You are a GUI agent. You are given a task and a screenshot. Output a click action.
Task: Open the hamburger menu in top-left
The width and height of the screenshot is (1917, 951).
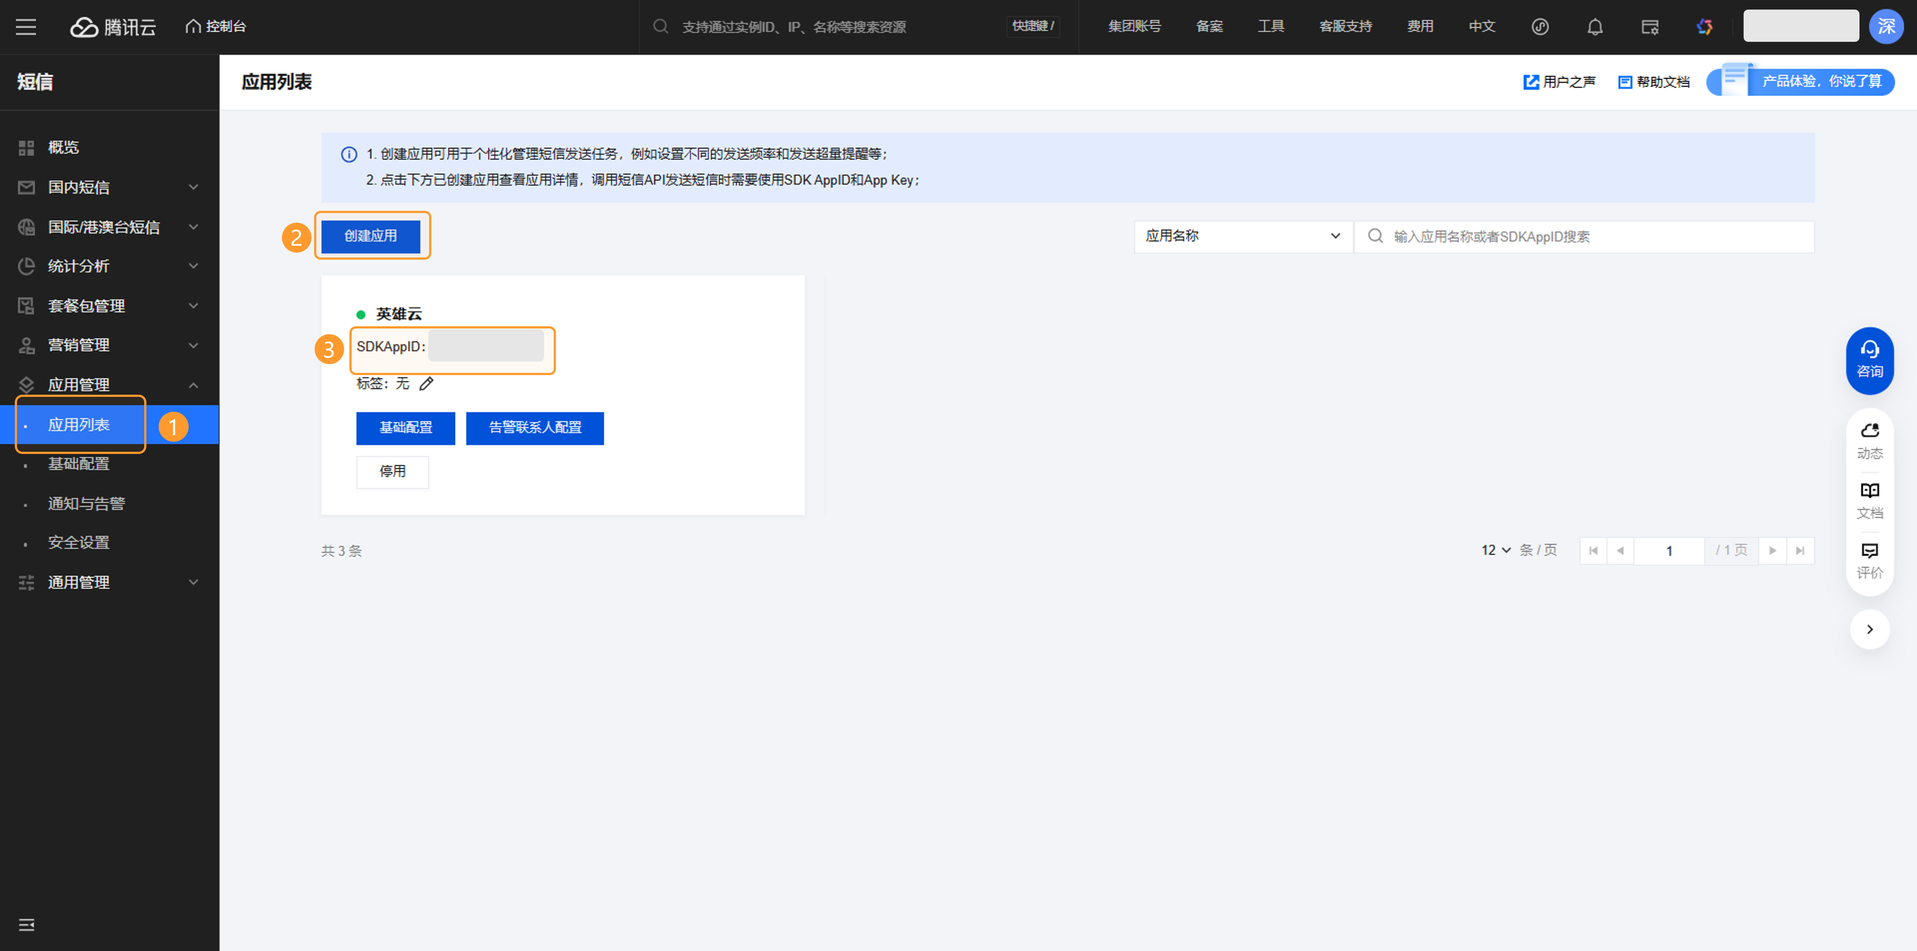click(x=26, y=27)
